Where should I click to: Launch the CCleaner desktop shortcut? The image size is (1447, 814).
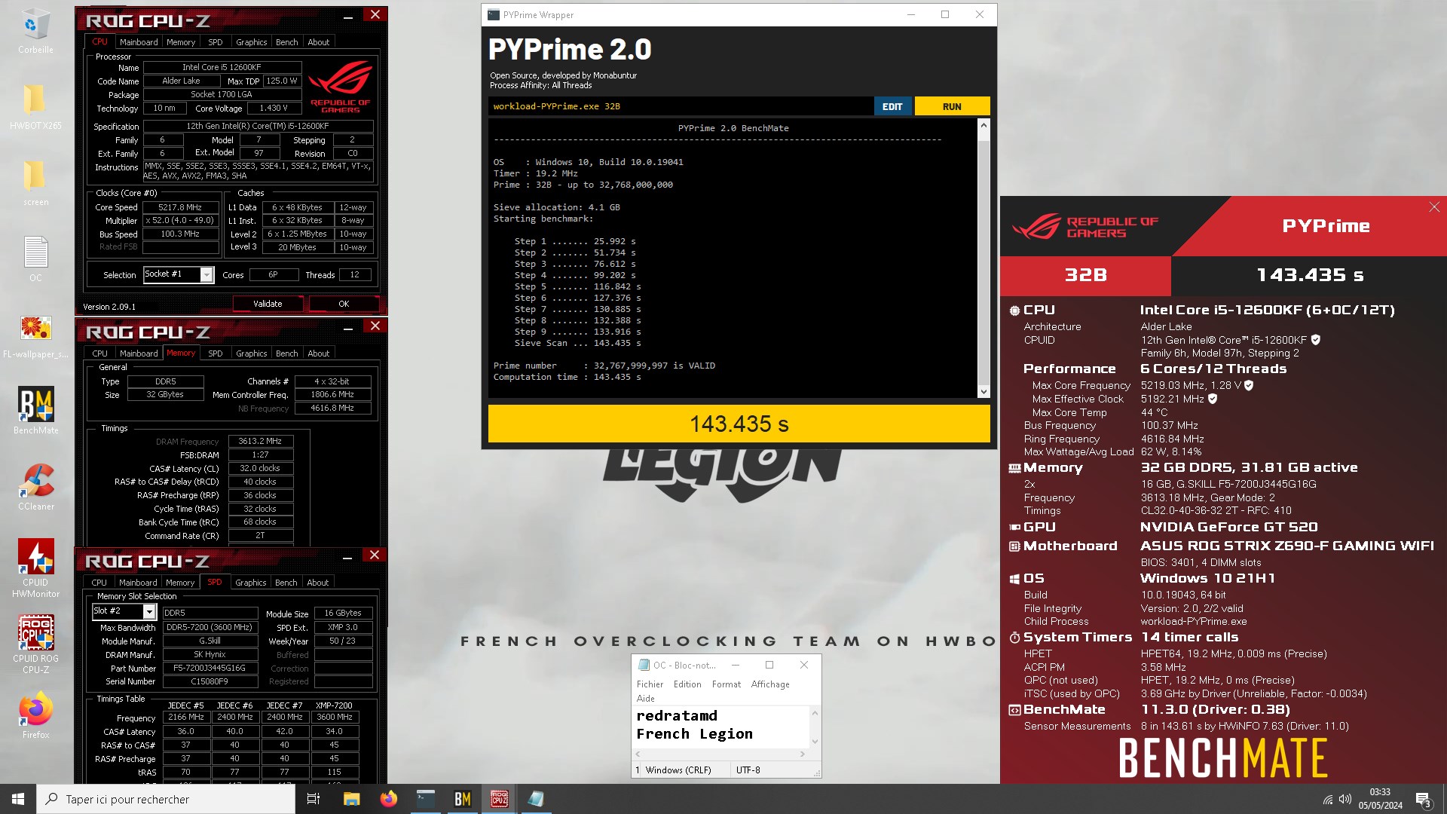click(x=35, y=487)
